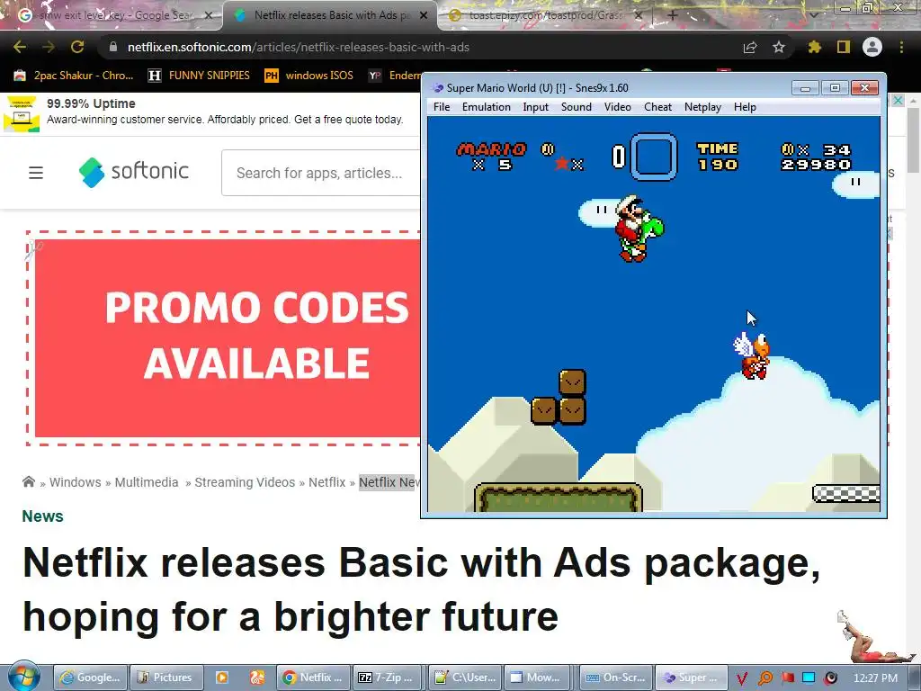921x691 pixels.
Task: Open the Netflix breadcrumb link
Action: (x=326, y=482)
